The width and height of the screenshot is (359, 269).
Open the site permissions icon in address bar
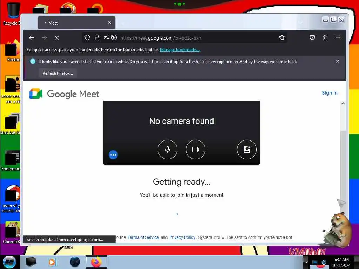tap(107, 38)
